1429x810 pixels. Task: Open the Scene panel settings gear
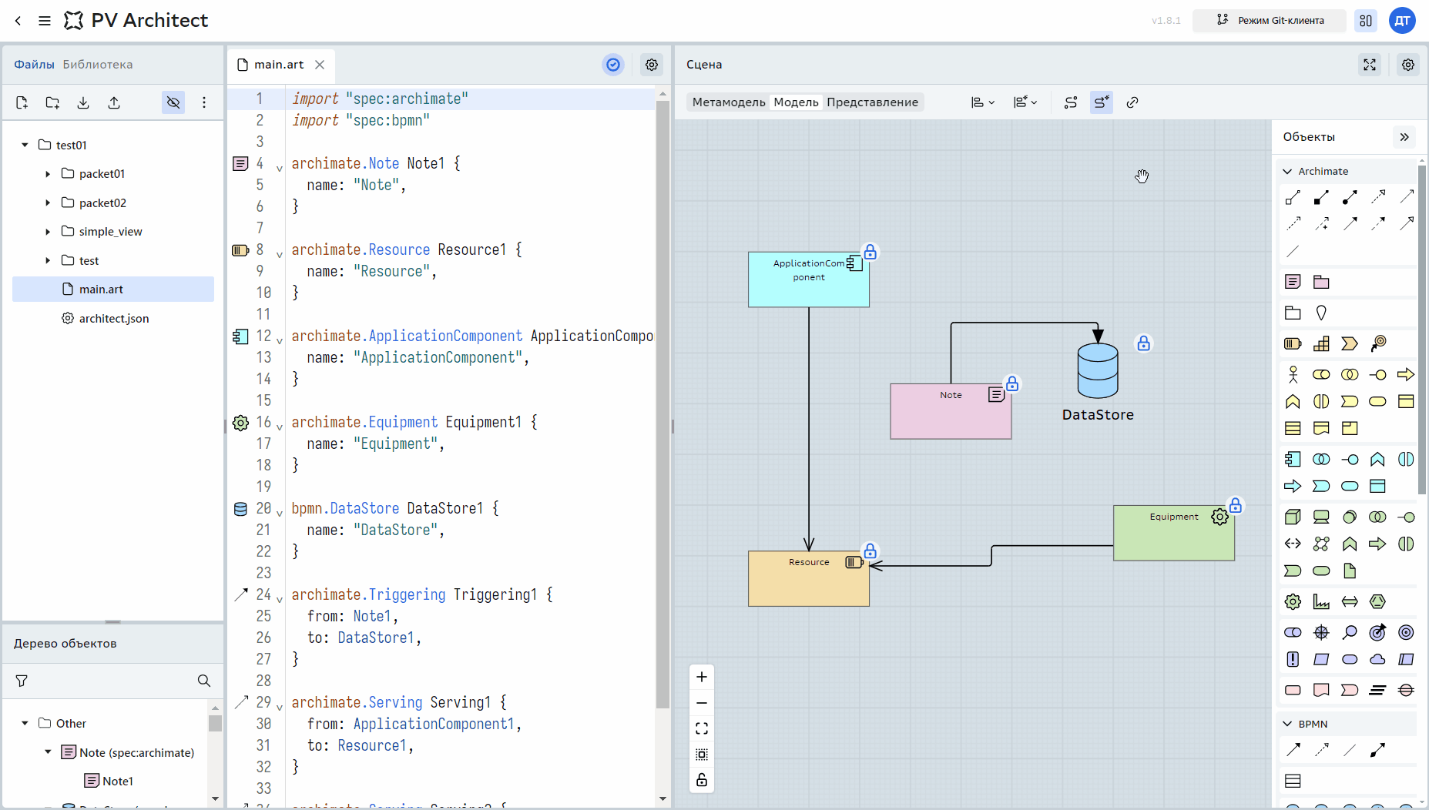(x=1408, y=65)
